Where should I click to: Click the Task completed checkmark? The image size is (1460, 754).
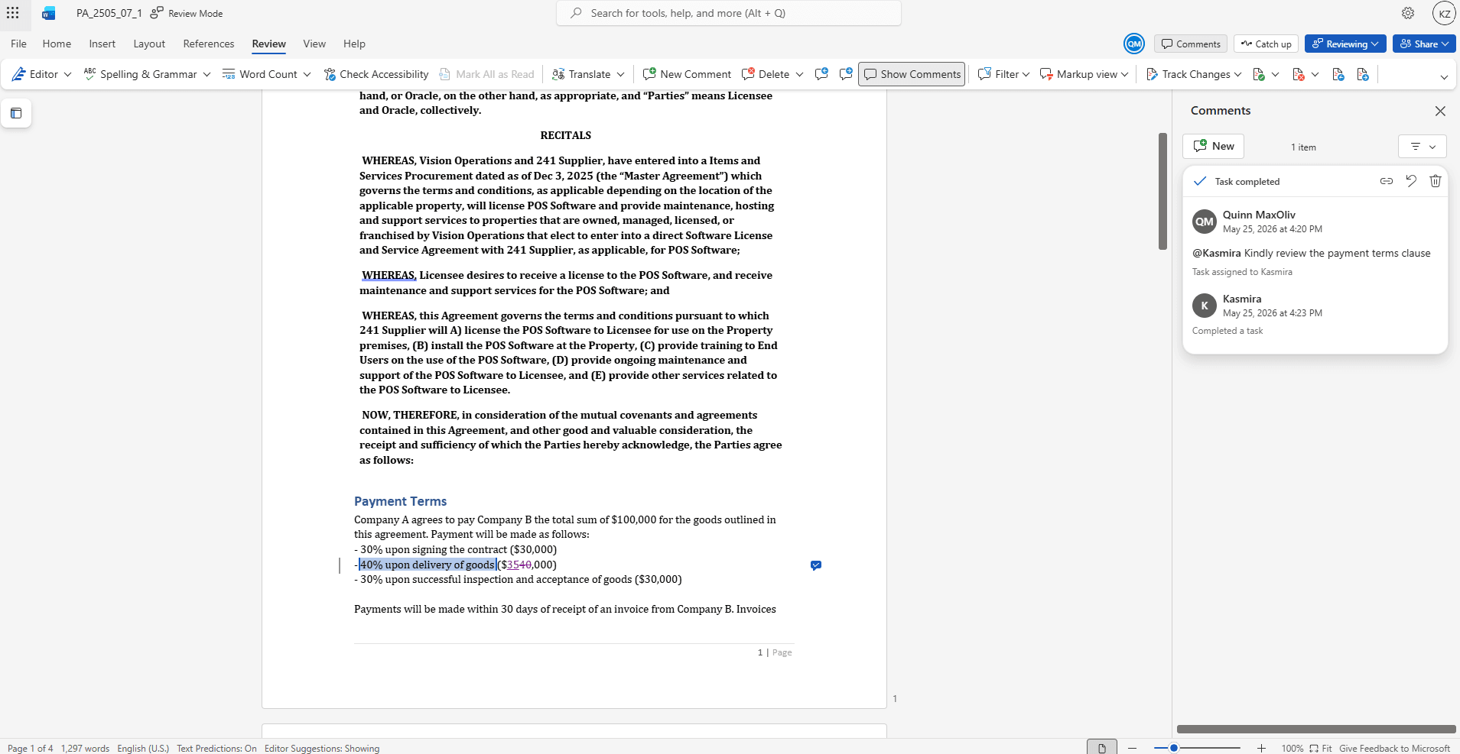coord(1200,181)
